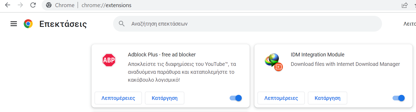The image size is (416, 112).
Task: Click the forward navigation arrow
Action: point(20,5)
